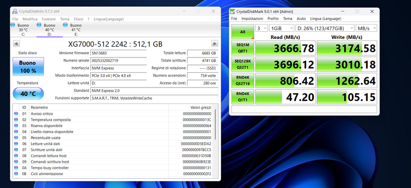Click the Versione firmware field SN13683

119,53
